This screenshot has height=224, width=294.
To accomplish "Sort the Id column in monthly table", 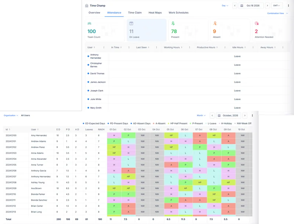I will tap(10, 129).
